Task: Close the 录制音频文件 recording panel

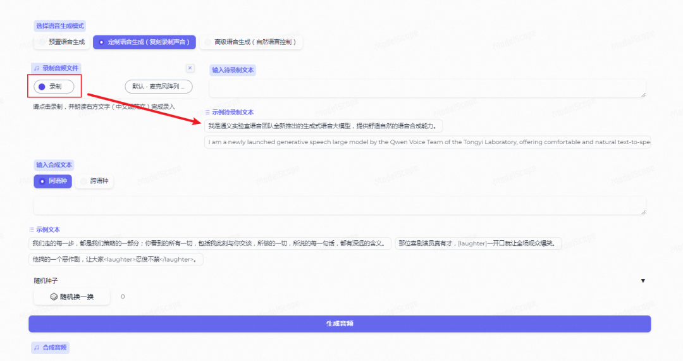Action: click(x=190, y=68)
